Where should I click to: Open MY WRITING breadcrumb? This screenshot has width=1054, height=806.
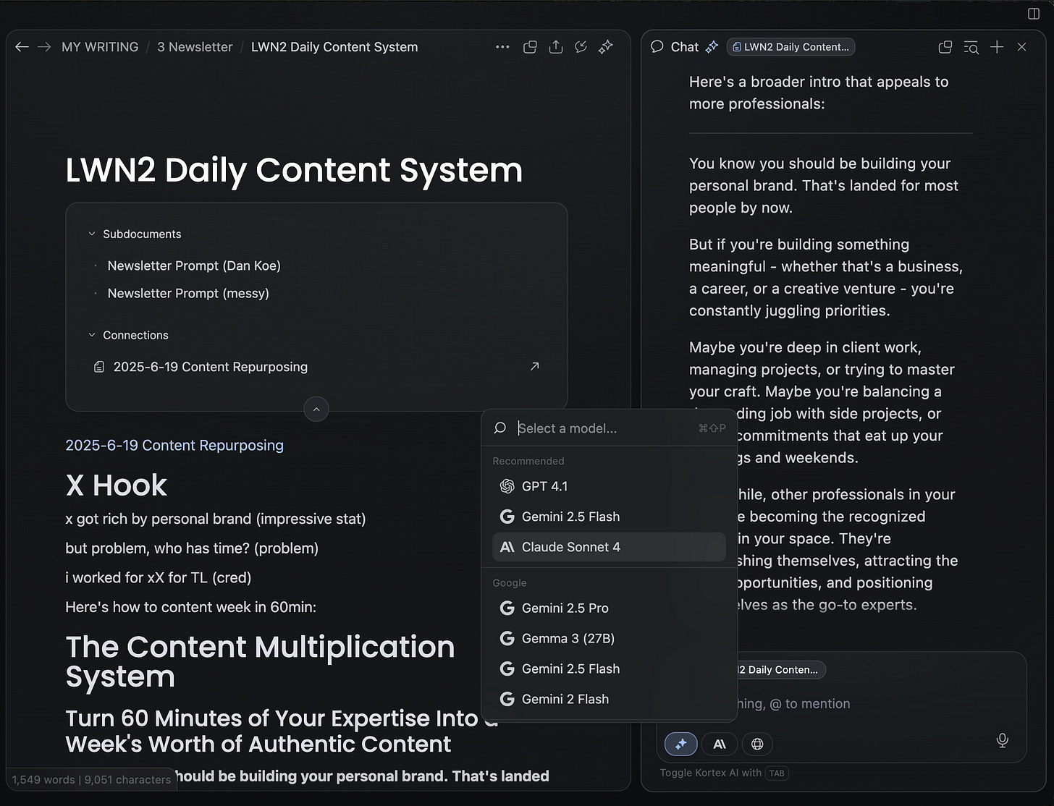pyautogui.click(x=100, y=47)
